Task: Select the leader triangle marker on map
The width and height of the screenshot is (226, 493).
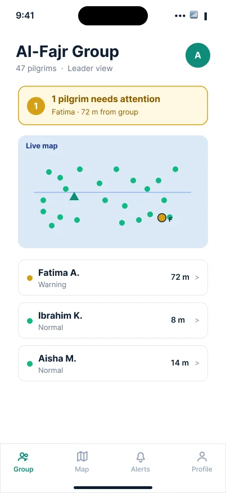Action: click(74, 196)
